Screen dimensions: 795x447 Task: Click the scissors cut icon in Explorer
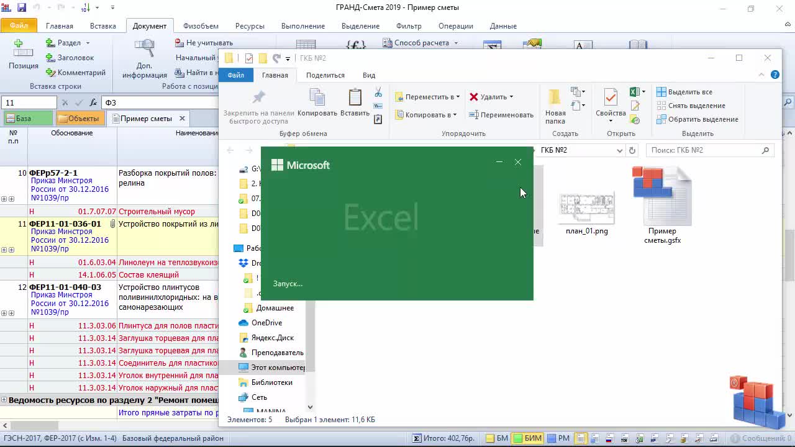[x=378, y=93]
